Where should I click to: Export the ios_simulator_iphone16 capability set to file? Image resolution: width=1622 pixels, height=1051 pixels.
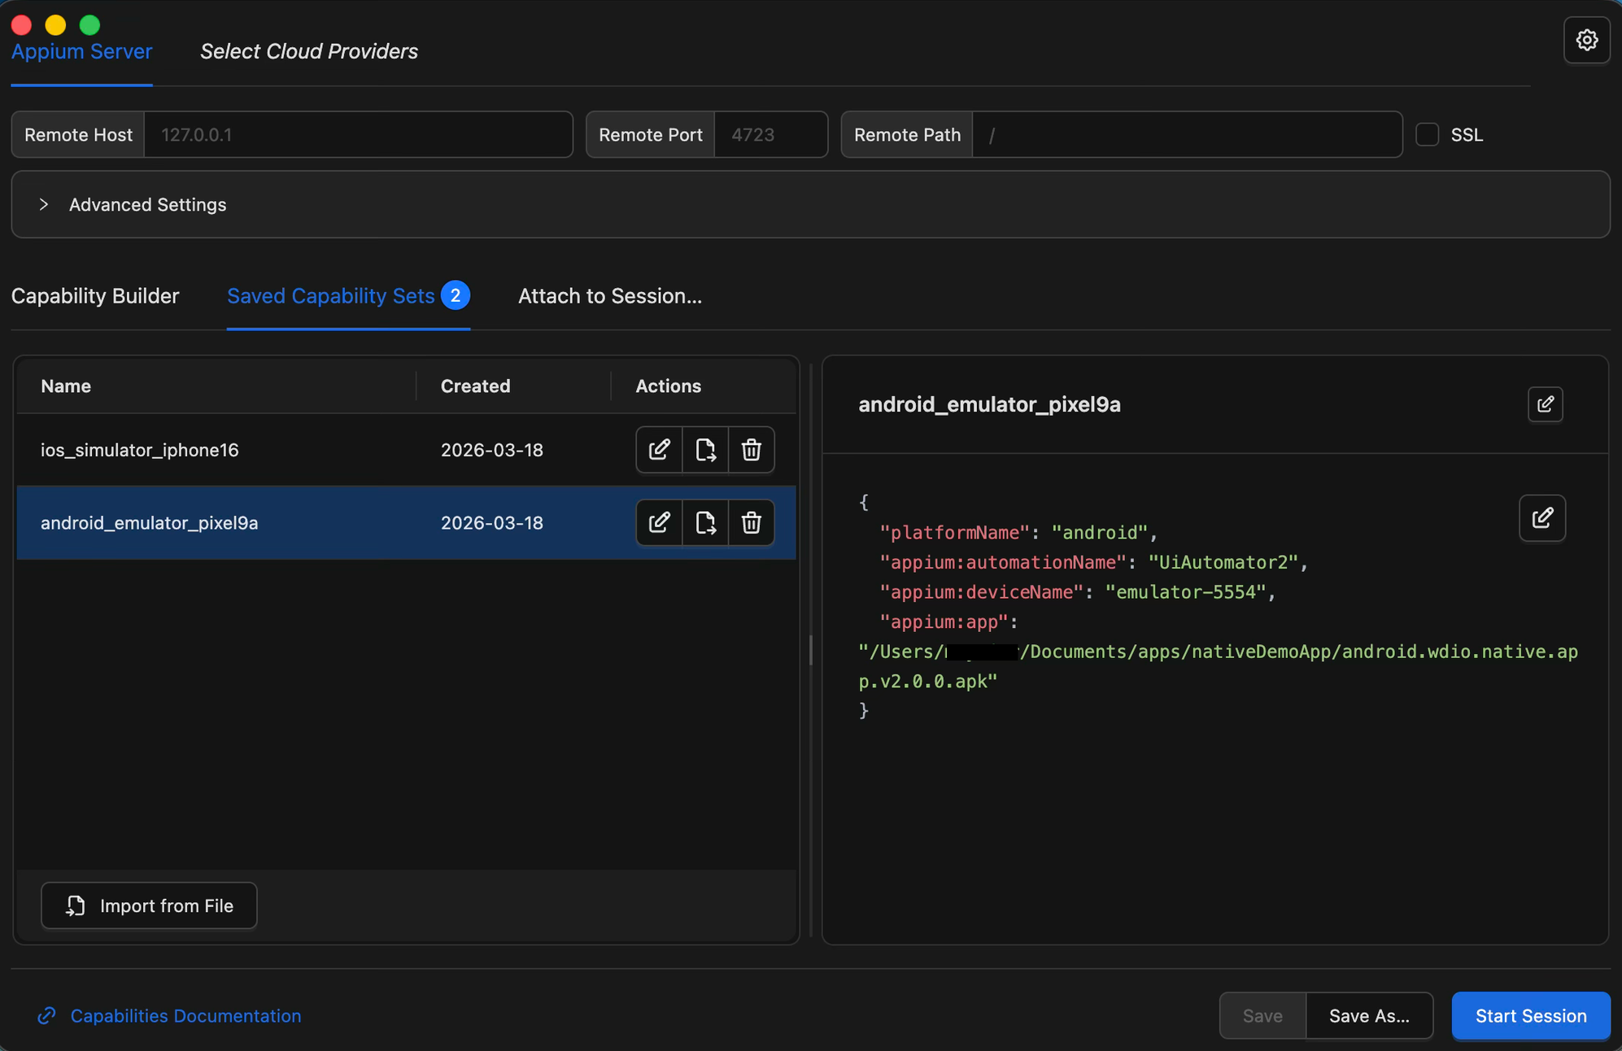[x=705, y=450]
